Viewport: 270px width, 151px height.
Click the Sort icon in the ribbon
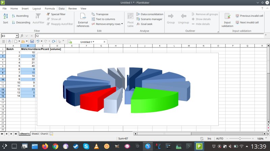tap(5, 18)
